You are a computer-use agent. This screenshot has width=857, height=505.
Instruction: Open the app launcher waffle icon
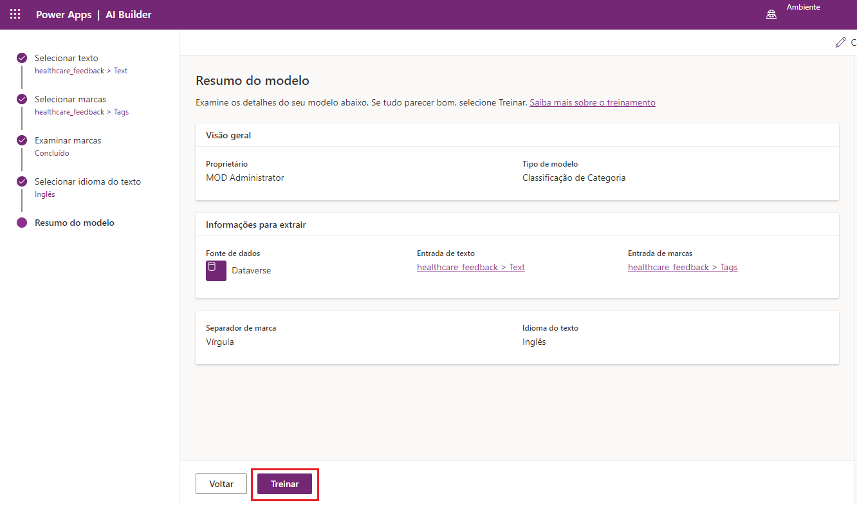tap(15, 14)
